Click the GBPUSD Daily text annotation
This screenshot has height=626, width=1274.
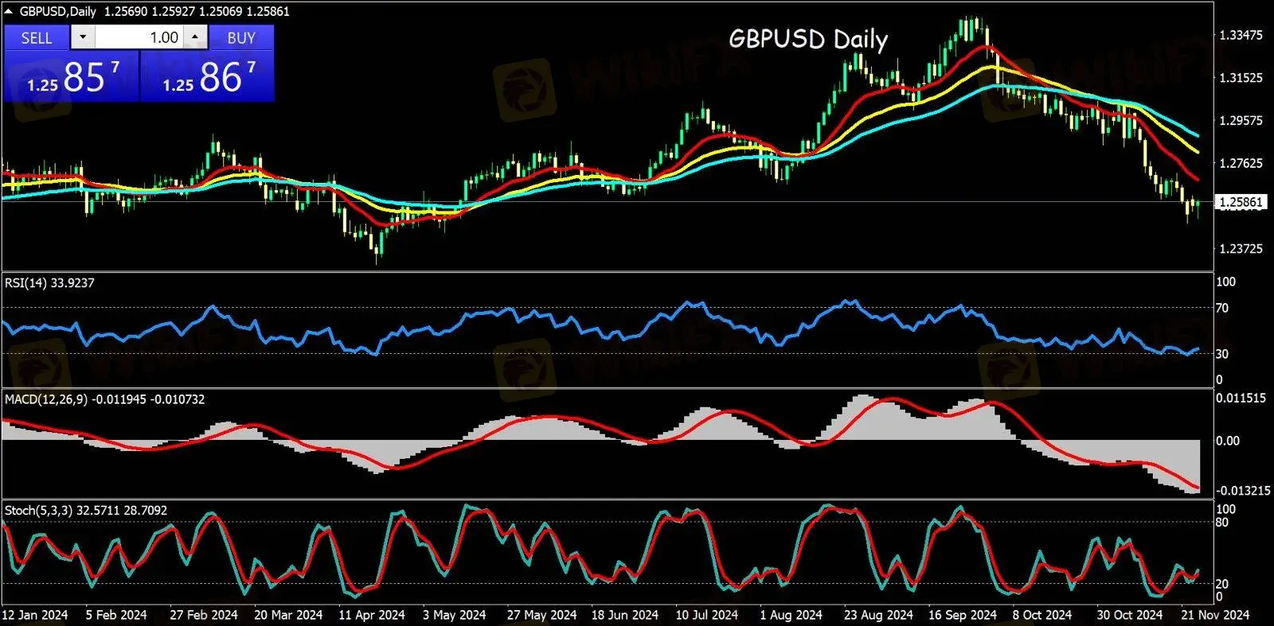pos(807,40)
